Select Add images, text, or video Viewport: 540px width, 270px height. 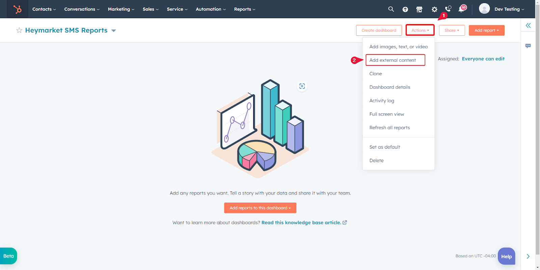pos(399,47)
